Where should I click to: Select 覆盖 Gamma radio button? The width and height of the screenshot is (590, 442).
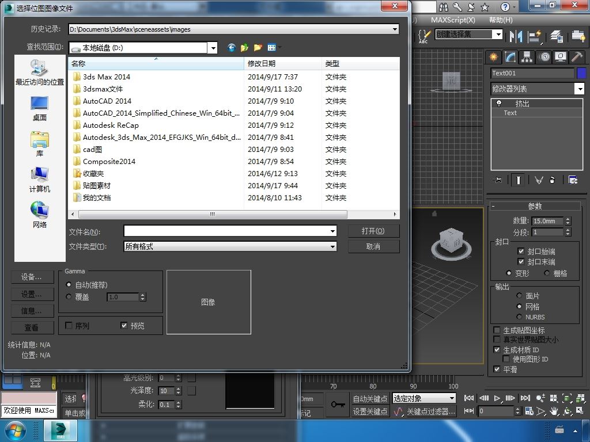point(69,296)
